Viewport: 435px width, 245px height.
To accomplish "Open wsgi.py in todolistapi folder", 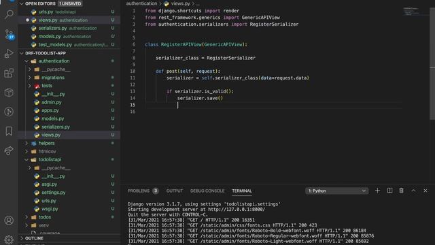I will [x=69, y=209].
